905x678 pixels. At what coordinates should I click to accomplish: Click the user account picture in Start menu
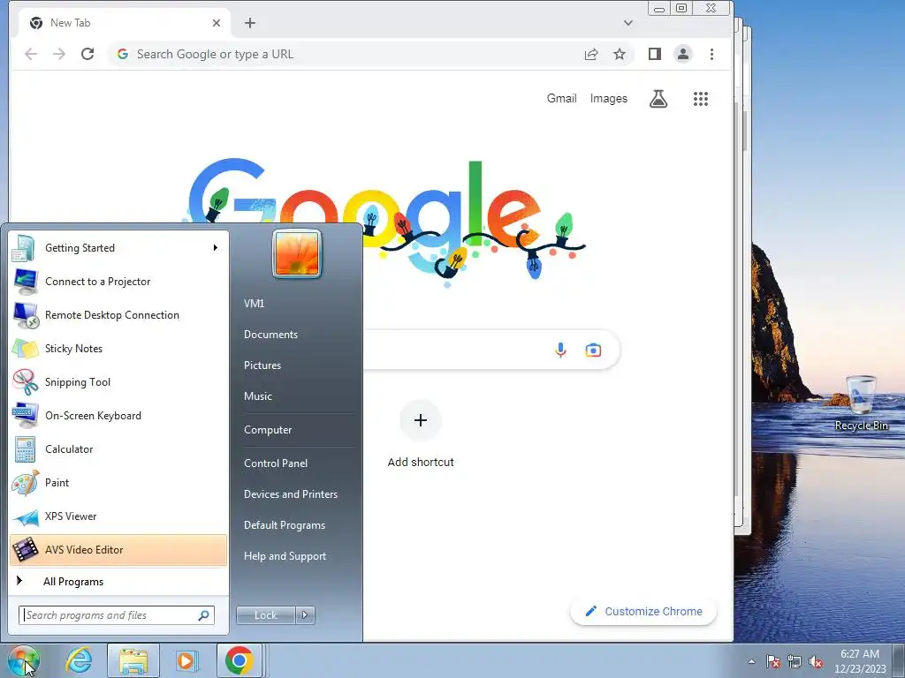pos(297,253)
